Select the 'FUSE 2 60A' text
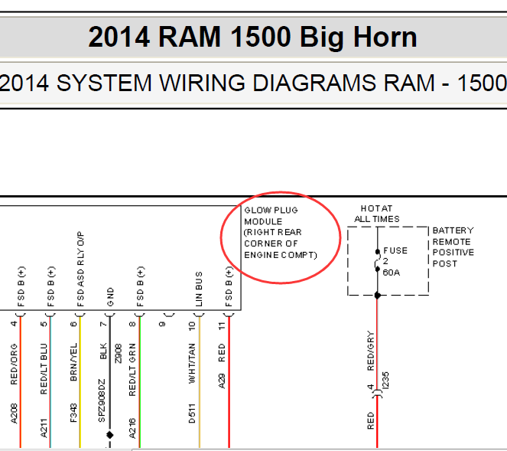 [395, 262]
